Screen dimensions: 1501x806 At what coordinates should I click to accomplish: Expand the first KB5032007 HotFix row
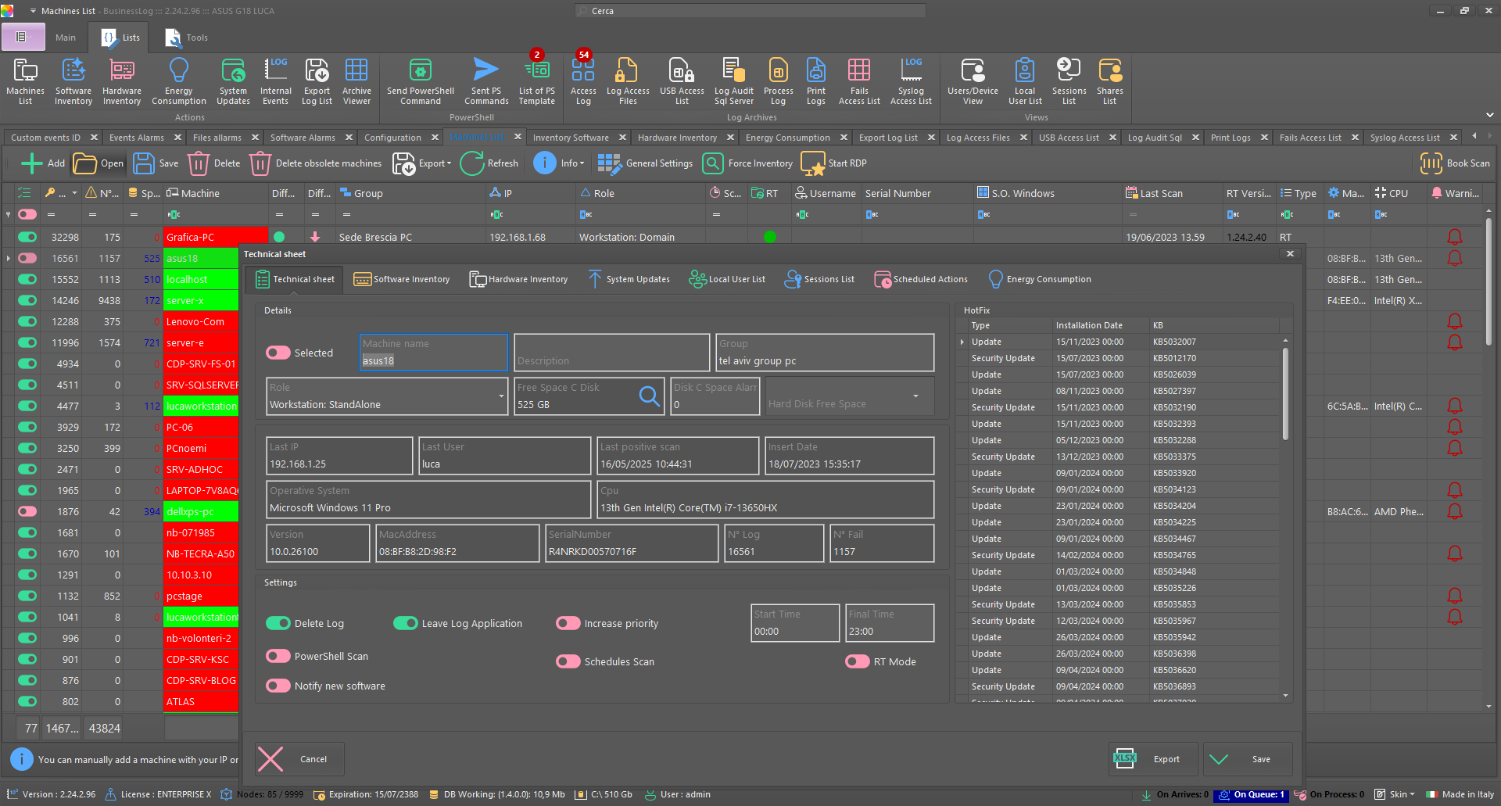pyautogui.click(x=962, y=342)
